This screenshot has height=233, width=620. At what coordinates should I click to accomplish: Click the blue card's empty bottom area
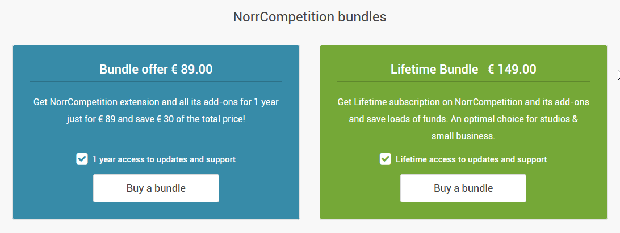click(x=156, y=211)
